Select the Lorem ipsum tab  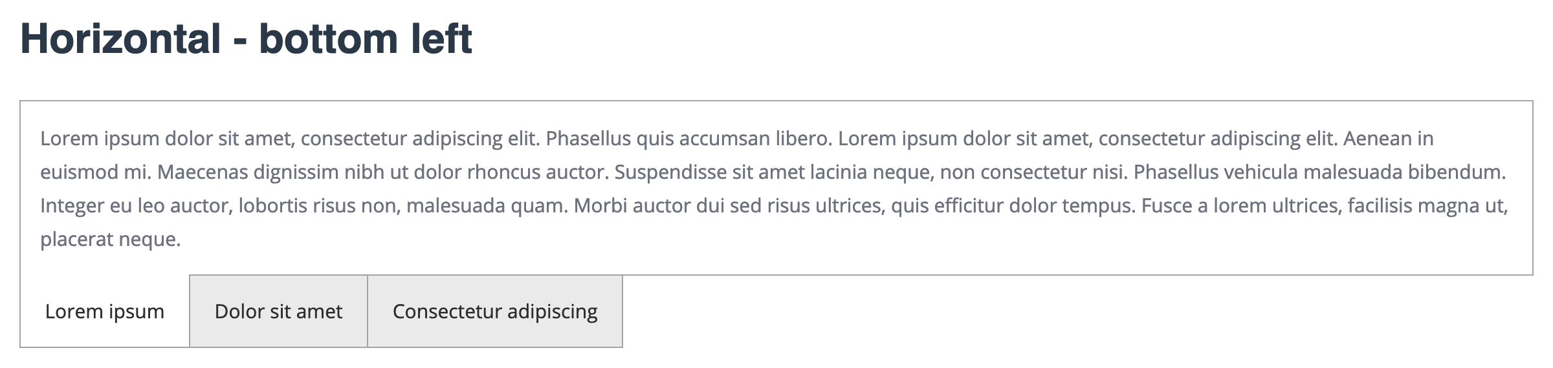(104, 312)
